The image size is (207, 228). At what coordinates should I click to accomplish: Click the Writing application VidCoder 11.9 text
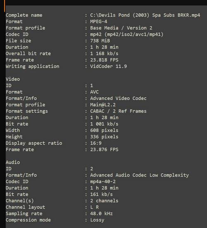coord(109,66)
